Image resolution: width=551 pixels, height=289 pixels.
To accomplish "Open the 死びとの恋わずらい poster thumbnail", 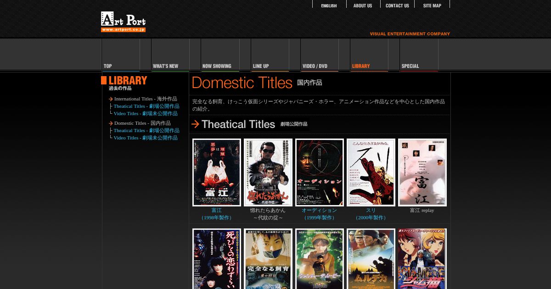I will coord(217,259).
